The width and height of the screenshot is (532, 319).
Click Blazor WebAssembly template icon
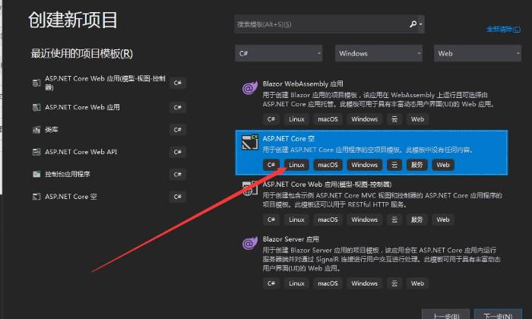pyautogui.click(x=250, y=88)
